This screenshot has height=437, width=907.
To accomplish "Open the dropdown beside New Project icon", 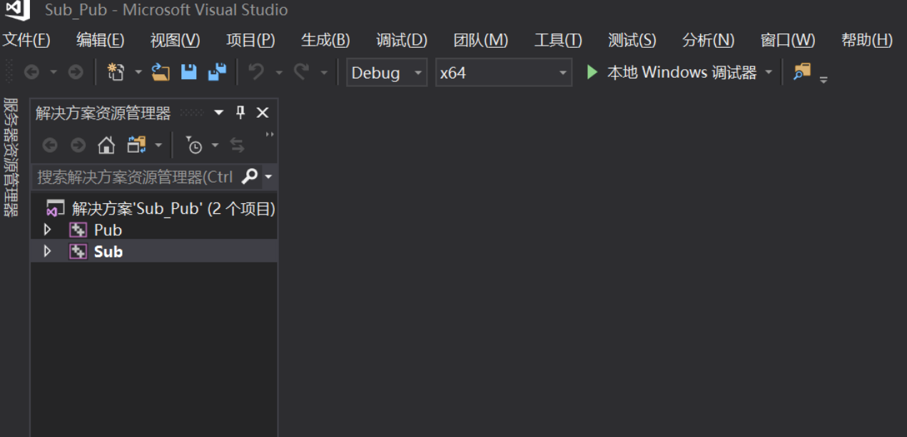I will 138,73.
